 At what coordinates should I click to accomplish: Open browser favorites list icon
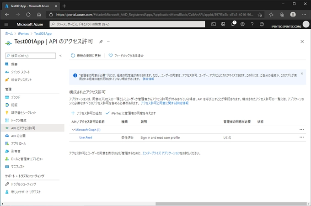pyautogui.click(x=271, y=15)
